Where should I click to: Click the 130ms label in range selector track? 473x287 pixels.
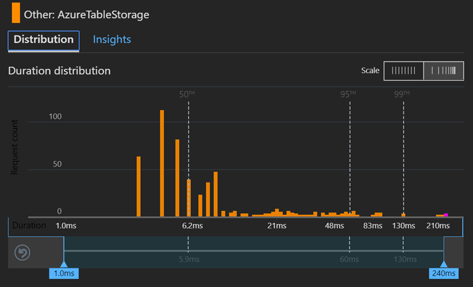(404, 259)
